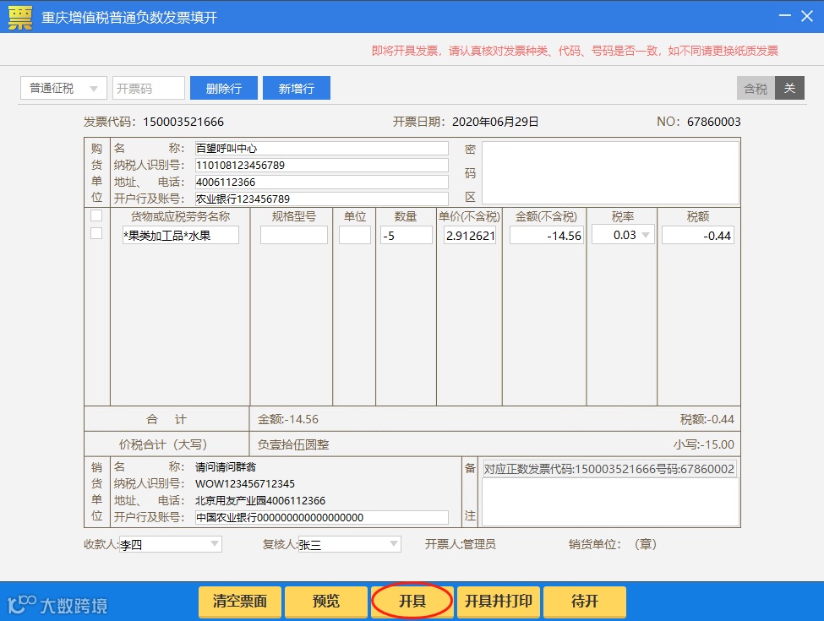
Task: Close the invoice window
Action: point(807,16)
